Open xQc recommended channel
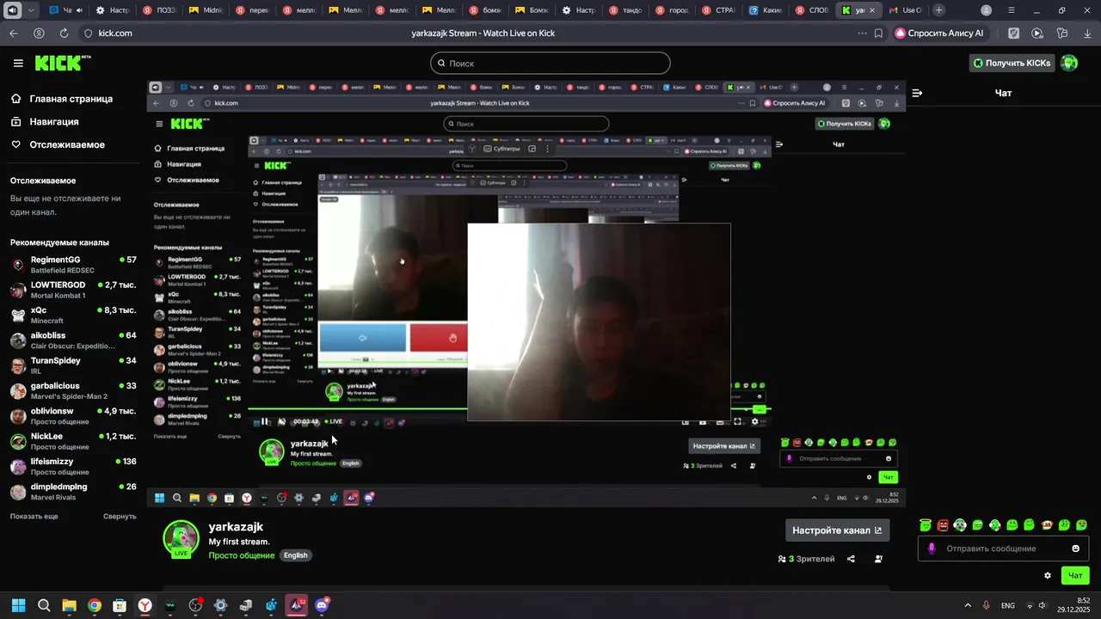This screenshot has width=1101, height=619. 73,315
